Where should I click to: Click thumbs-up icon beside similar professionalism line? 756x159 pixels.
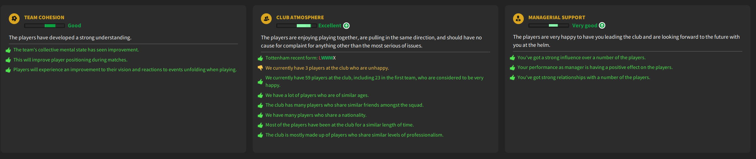[260, 135]
